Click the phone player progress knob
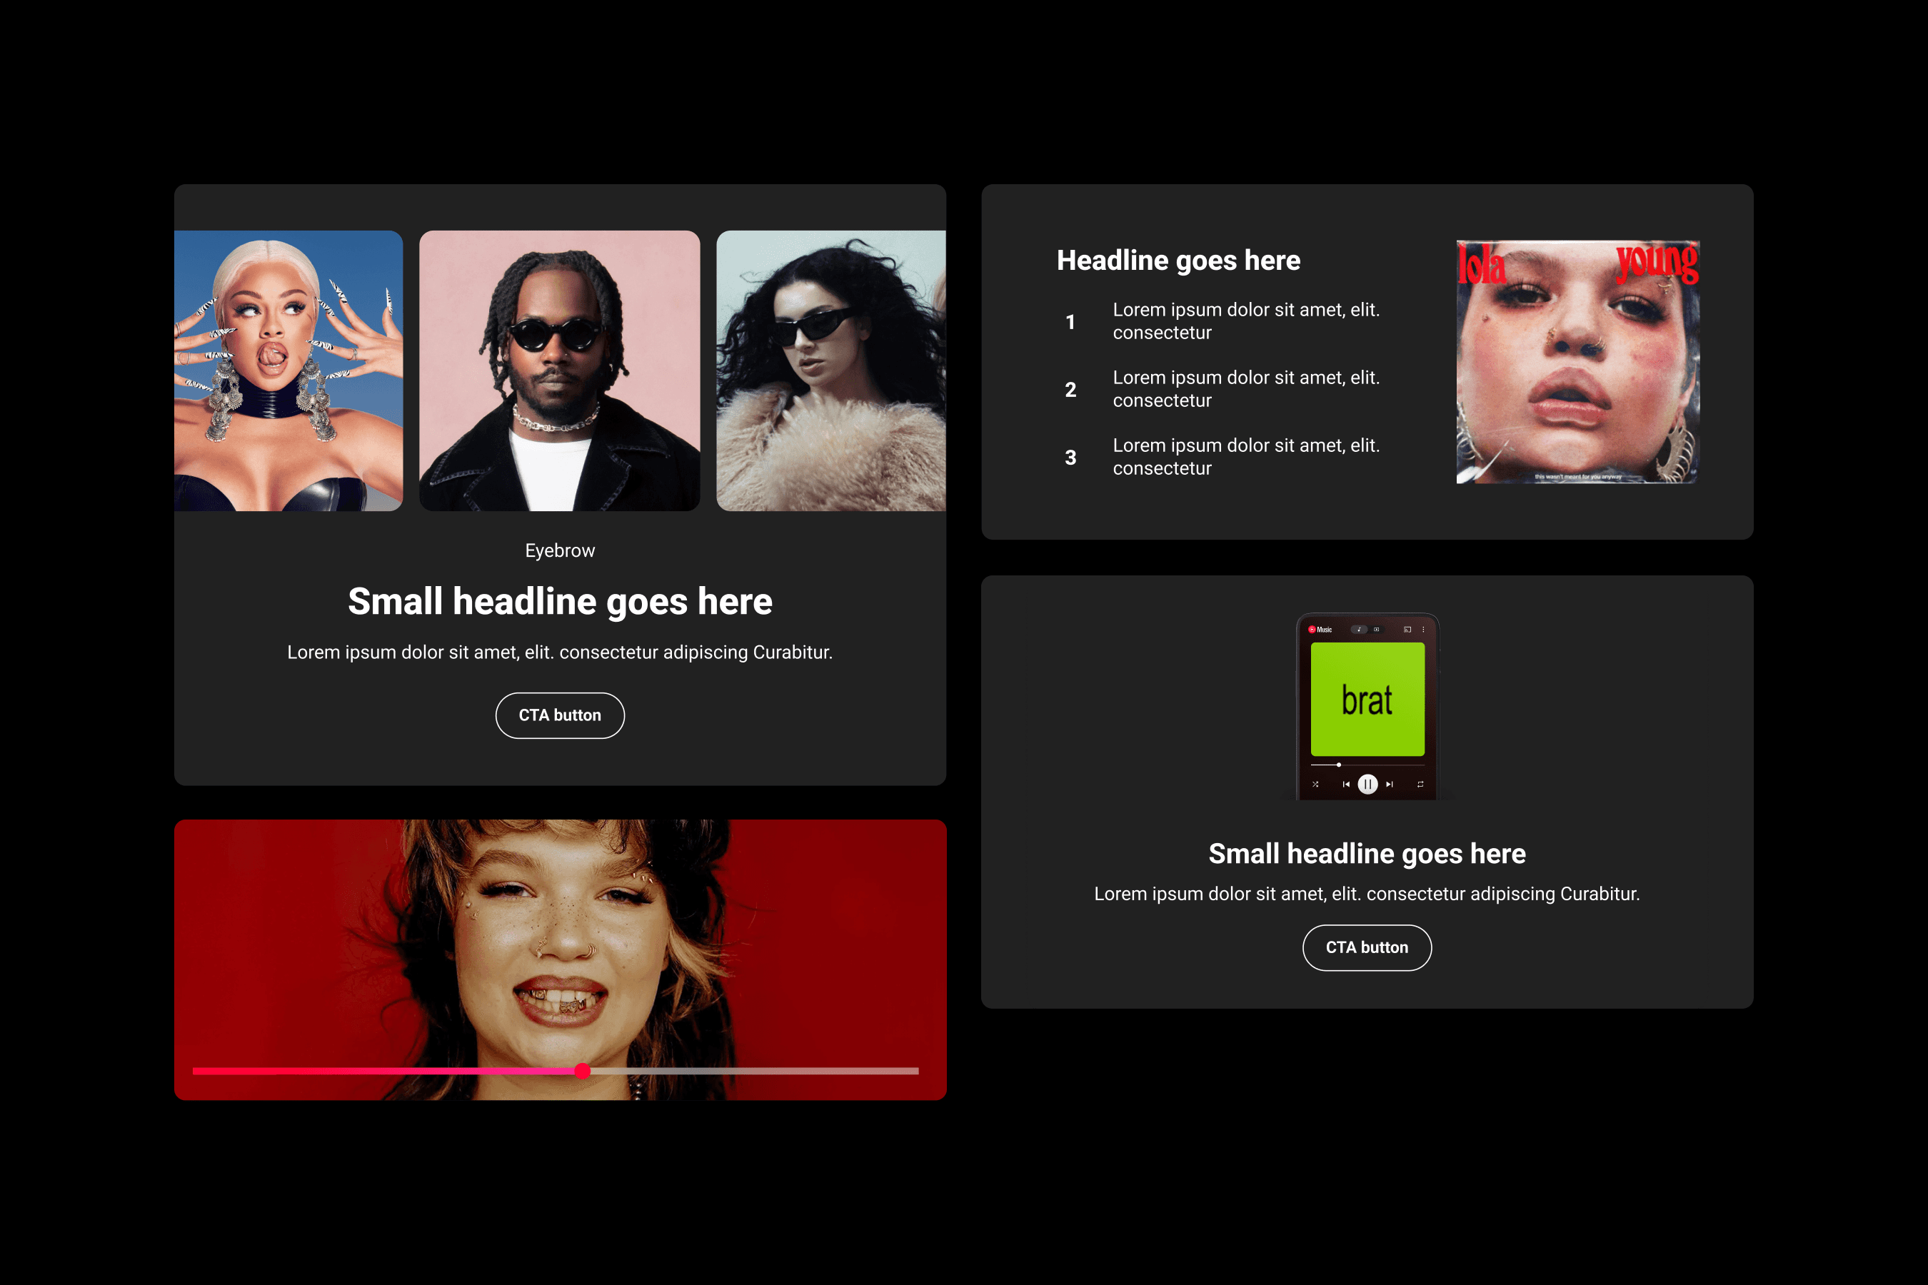The width and height of the screenshot is (1928, 1285). click(1339, 765)
